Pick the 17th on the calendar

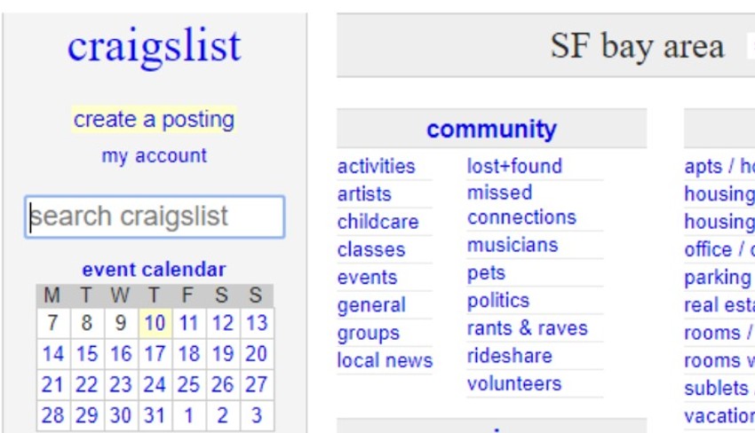(155, 354)
